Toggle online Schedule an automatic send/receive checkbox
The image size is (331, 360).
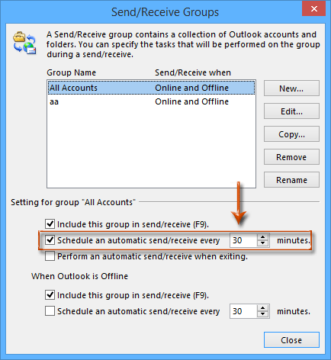[50, 240]
